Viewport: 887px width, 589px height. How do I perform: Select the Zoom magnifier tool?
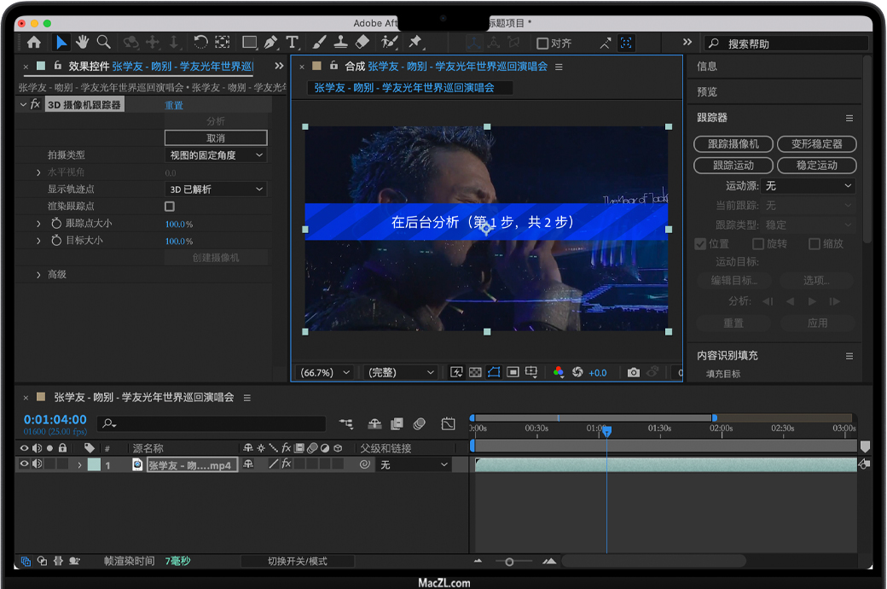pyautogui.click(x=103, y=42)
